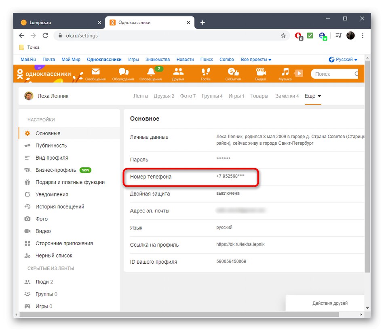Close the Lumpics.ru tab
Screen dimensions: 384x331
[x=99, y=23]
